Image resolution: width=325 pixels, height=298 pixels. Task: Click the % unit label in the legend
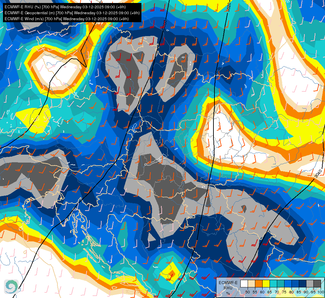[228, 293]
